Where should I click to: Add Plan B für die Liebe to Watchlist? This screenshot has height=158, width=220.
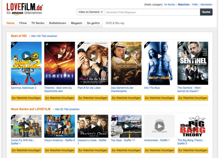click(93, 98)
